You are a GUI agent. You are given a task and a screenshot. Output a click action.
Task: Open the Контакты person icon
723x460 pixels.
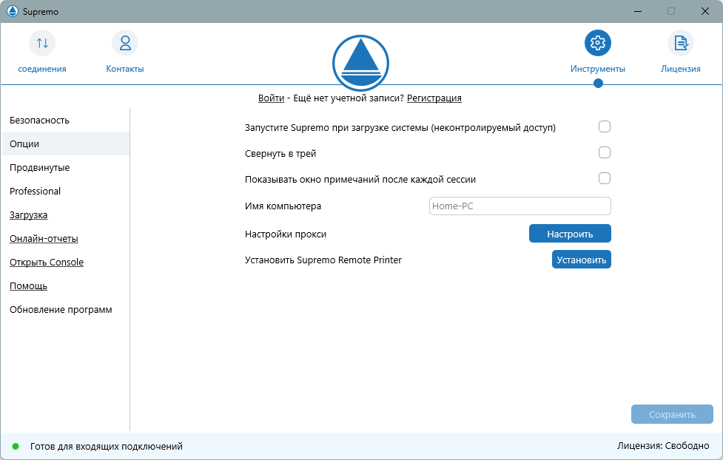tap(125, 43)
